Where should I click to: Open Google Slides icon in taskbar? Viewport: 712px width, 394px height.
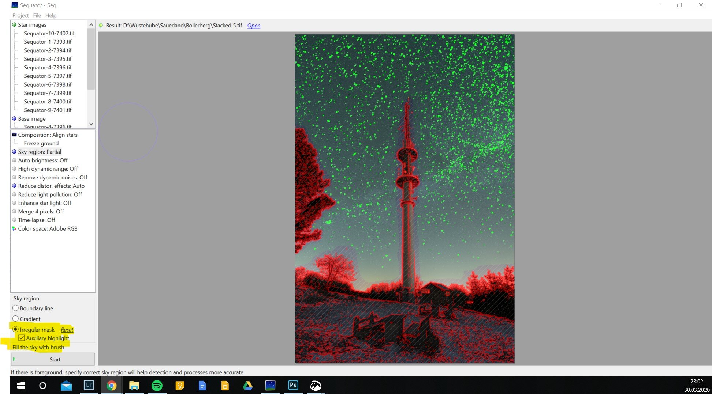[x=225, y=386]
